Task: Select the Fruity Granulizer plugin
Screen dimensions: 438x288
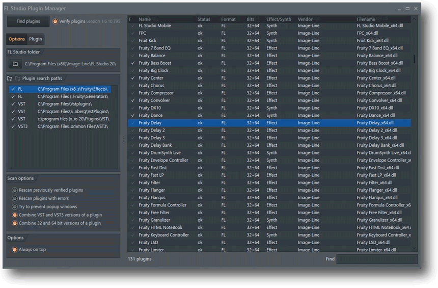Action: tap(269, 220)
